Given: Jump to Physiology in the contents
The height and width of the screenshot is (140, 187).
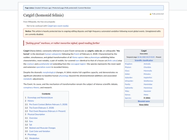Looking at the screenshot, I should pyautogui.click(x=32, y=134).
